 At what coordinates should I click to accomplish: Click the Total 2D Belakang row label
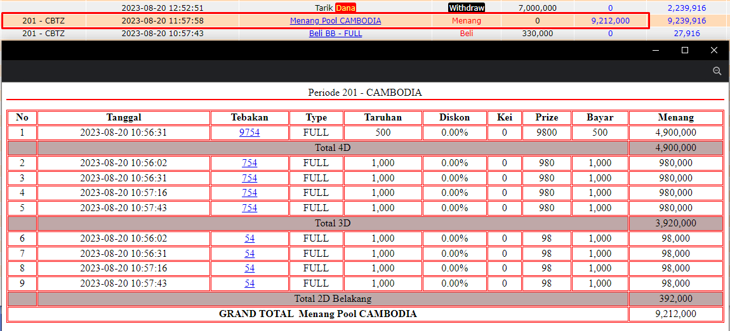pos(333,299)
